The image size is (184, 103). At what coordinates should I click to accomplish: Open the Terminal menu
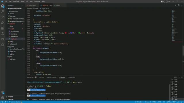37,2
